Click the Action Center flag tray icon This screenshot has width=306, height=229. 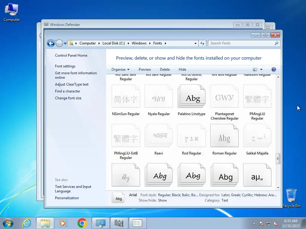pyautogui.click(x=261, y=223)
